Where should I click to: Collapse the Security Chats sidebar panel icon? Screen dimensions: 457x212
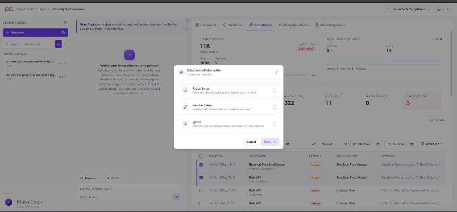click(x=66, y=23)
